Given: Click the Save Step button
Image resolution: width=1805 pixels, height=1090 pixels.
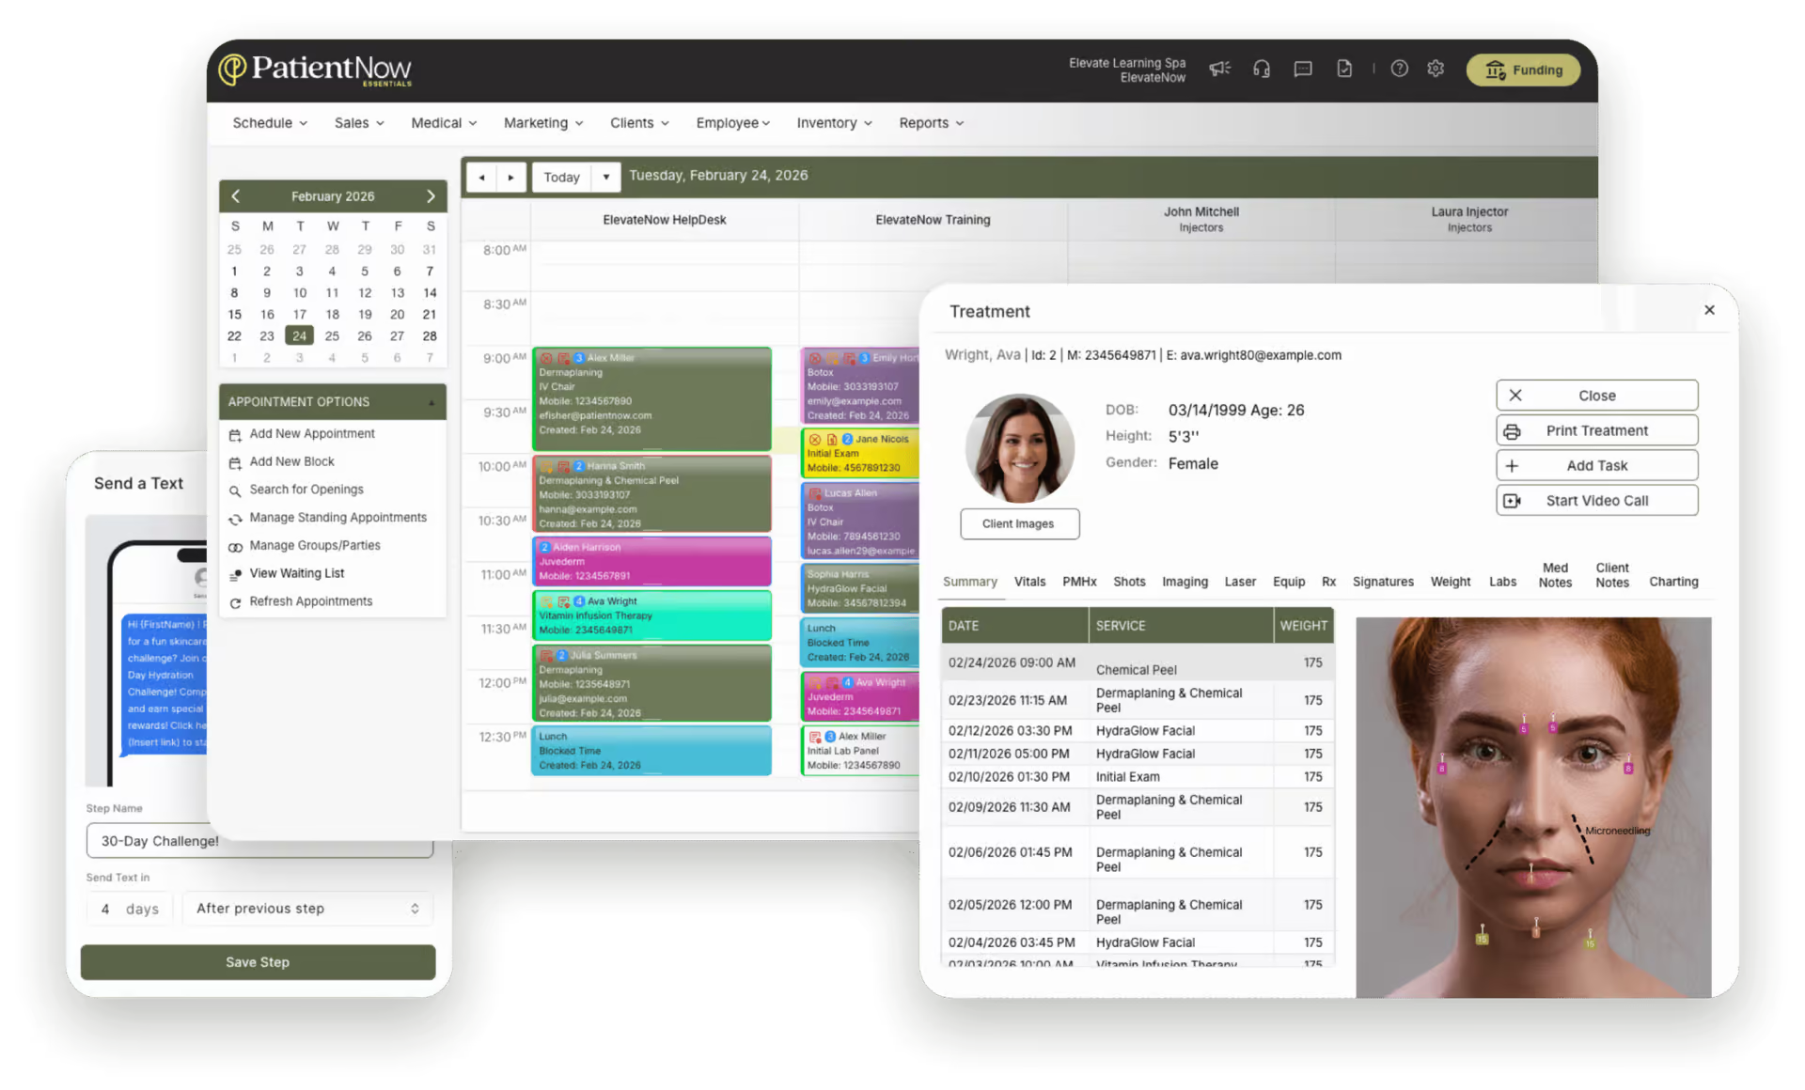Looking at the screenshot, I should [x=258, y=963].
